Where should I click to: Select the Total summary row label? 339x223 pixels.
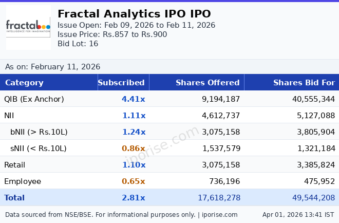14,198
